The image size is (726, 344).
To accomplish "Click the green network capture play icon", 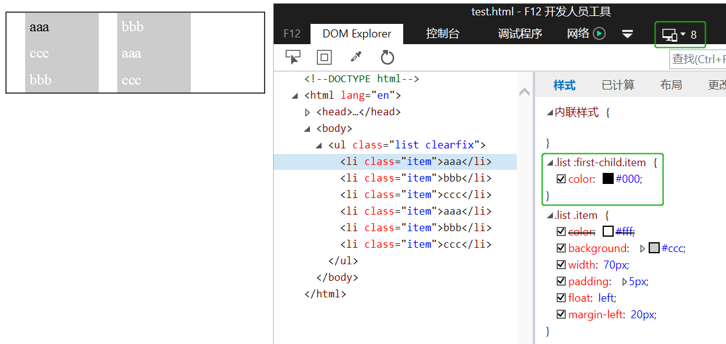I will coord(600,34).
